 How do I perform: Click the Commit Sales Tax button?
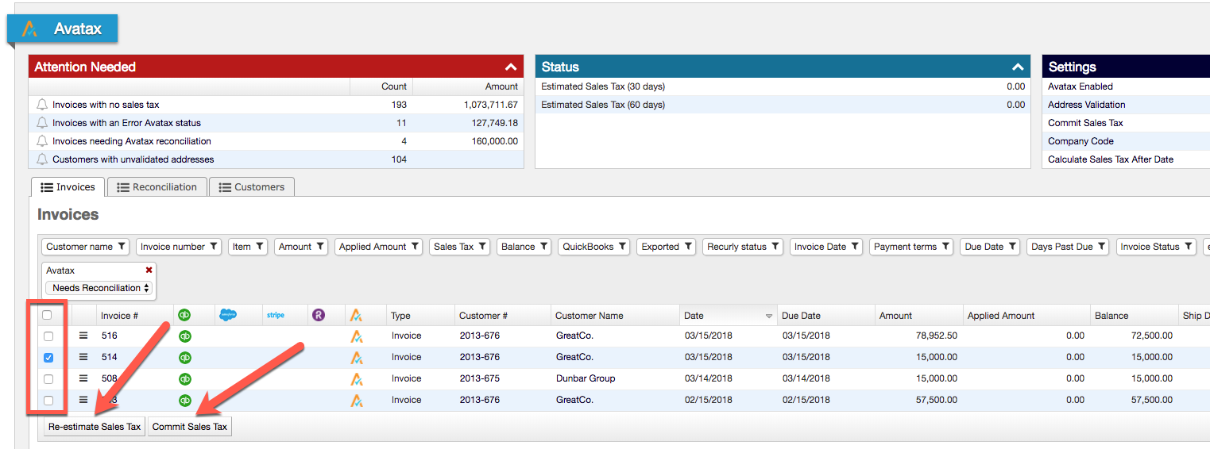click(190, 427)
